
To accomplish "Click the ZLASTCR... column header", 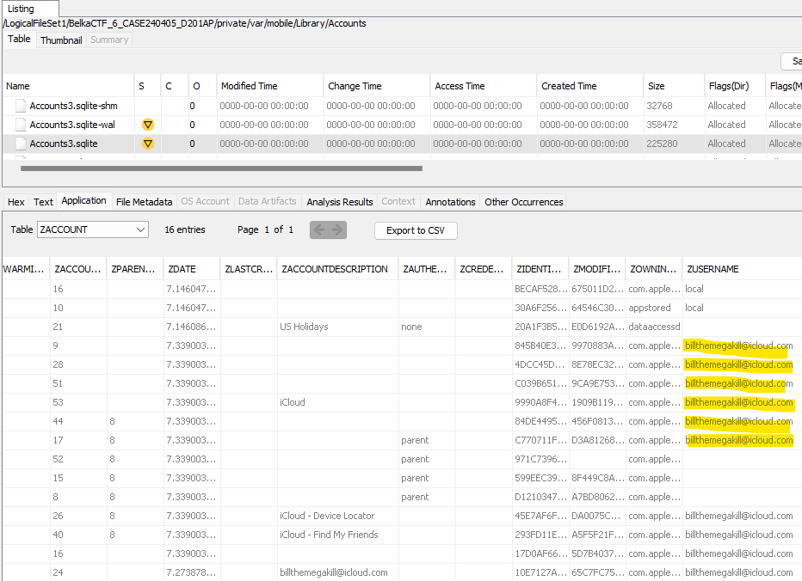I will [x=249, y=269].
